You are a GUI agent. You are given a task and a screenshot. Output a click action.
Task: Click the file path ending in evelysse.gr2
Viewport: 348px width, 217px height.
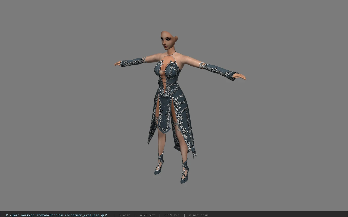[x=56, y=215]
